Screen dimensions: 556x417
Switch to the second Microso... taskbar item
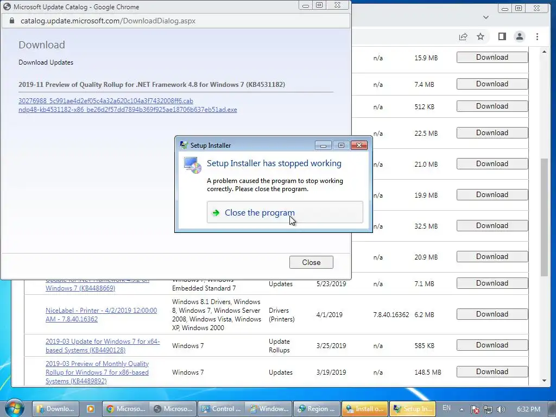point(173,409)
